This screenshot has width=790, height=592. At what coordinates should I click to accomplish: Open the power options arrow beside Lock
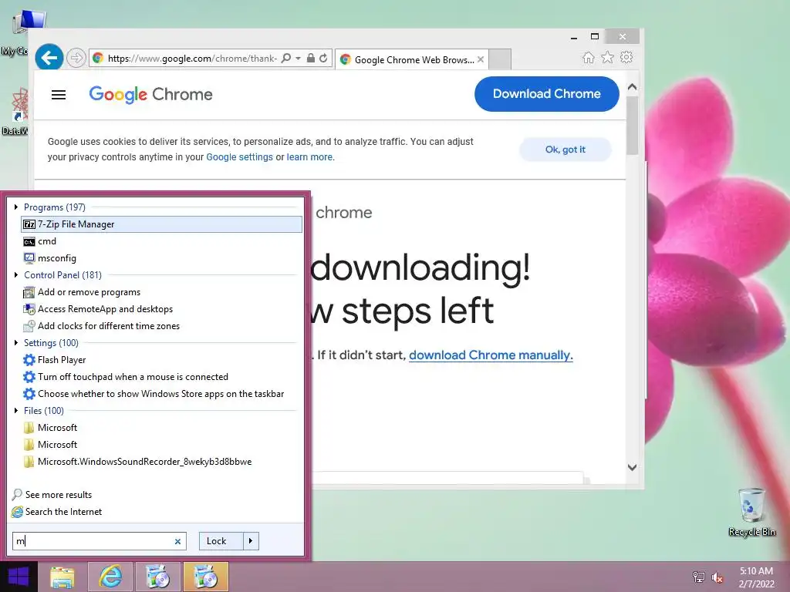[x=251, y=541]
